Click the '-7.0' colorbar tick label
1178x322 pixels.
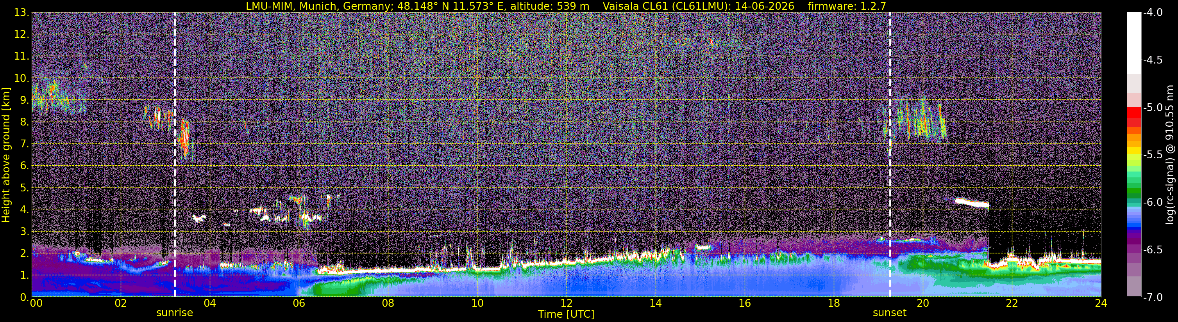tap(1152, 297)
